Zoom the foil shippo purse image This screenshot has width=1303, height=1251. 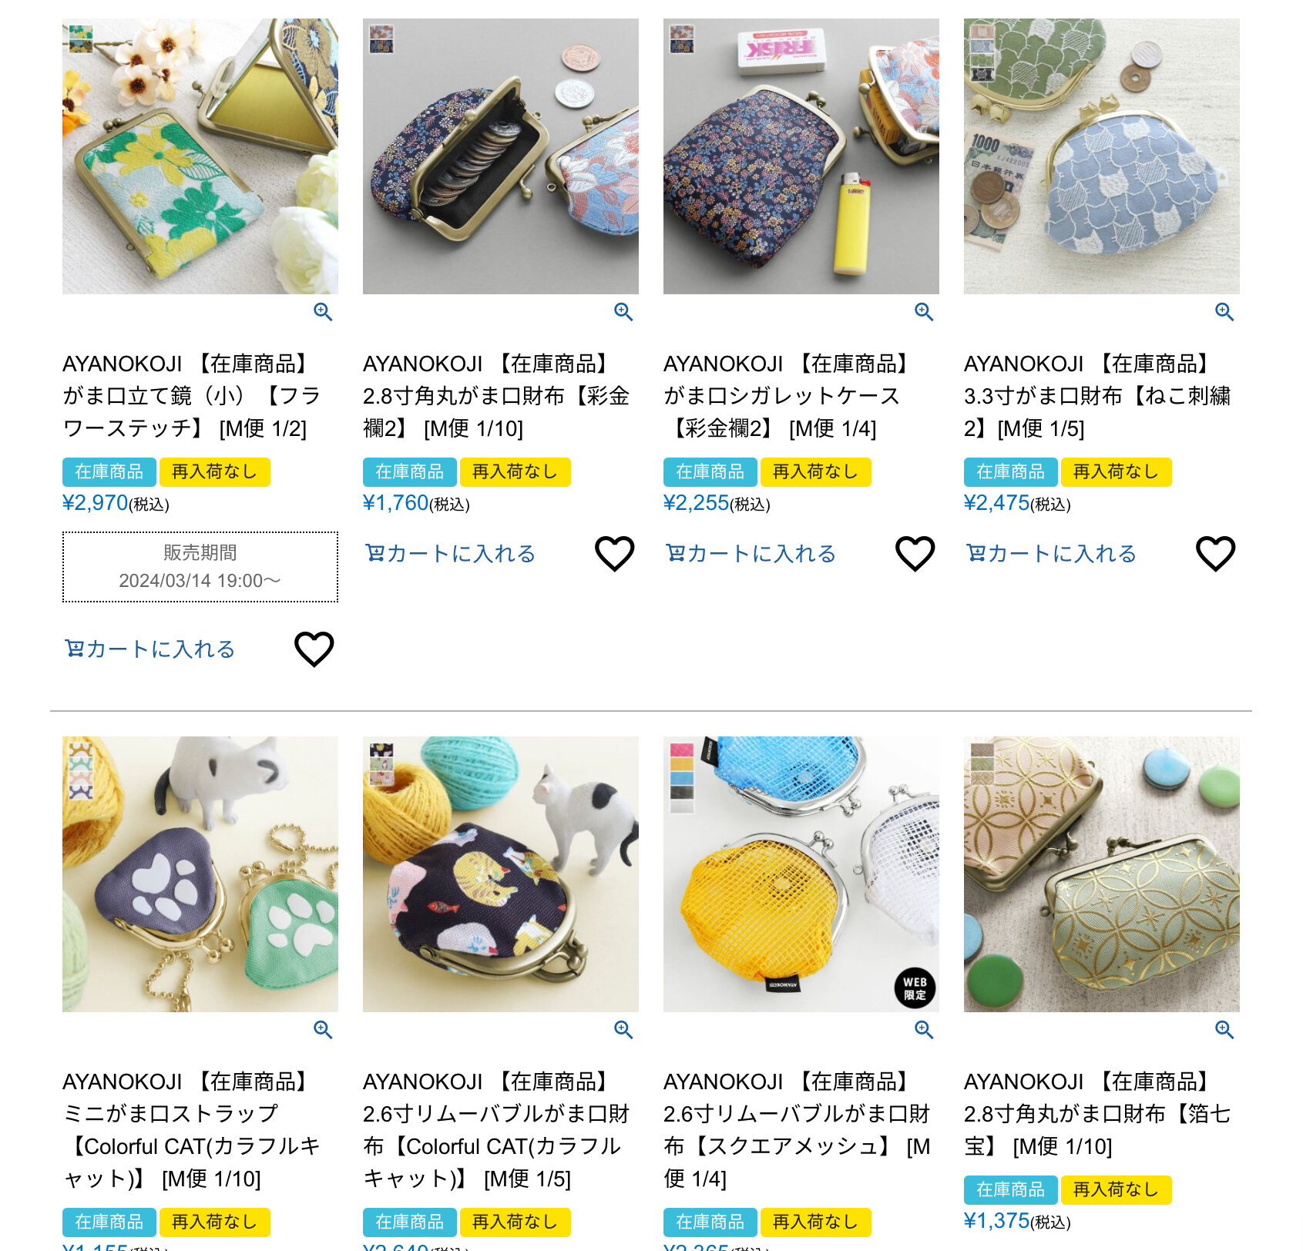click(x=1224, y=1030)
